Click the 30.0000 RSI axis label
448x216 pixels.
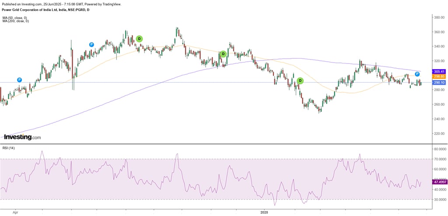click(x=441, y=199)
